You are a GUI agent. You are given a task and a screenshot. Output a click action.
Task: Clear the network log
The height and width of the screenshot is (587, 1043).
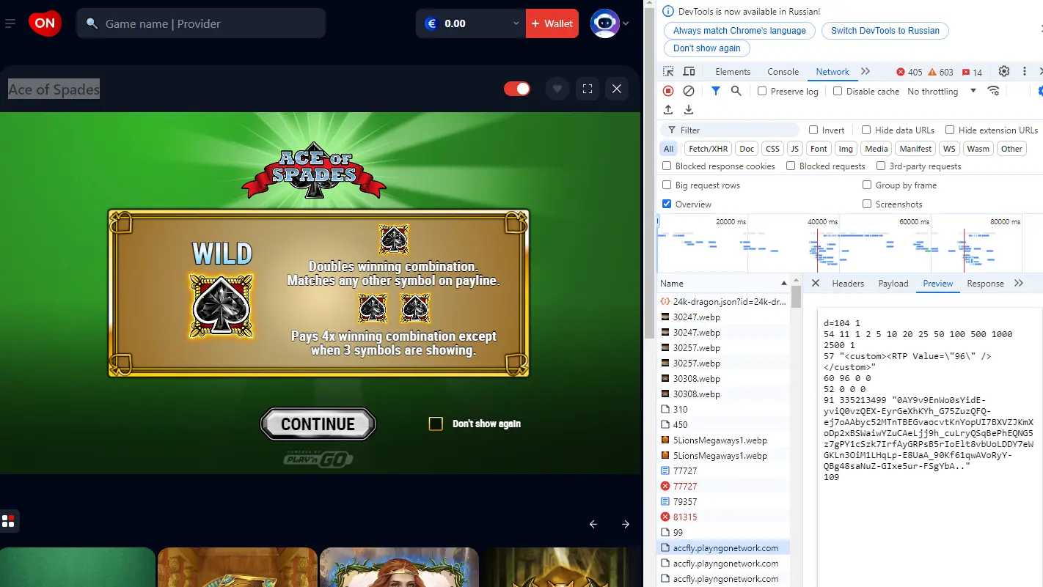point(689,91)
